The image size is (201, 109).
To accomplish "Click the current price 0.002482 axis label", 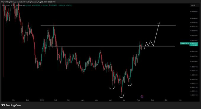I will click(x=194, y=44).
